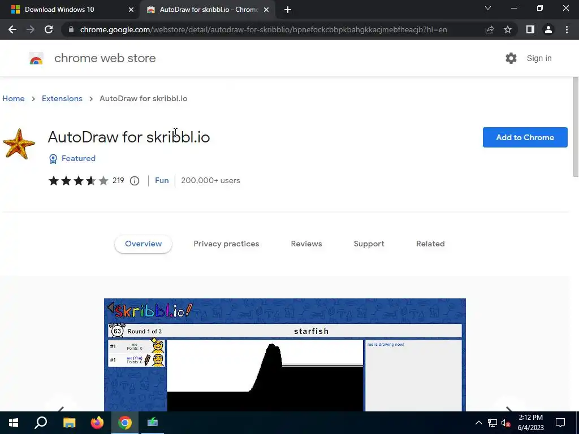
Task: Click Sign in
Action: pyautogui.click(x=539, y=58)
